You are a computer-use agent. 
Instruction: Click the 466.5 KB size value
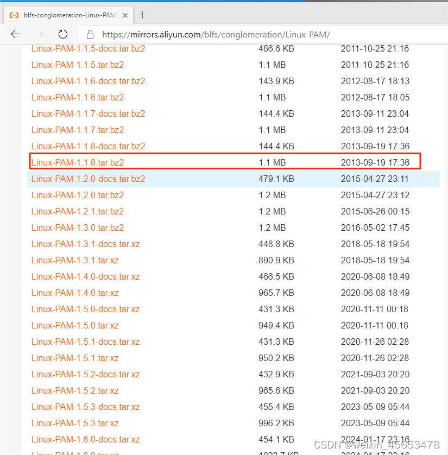[276, 276]
